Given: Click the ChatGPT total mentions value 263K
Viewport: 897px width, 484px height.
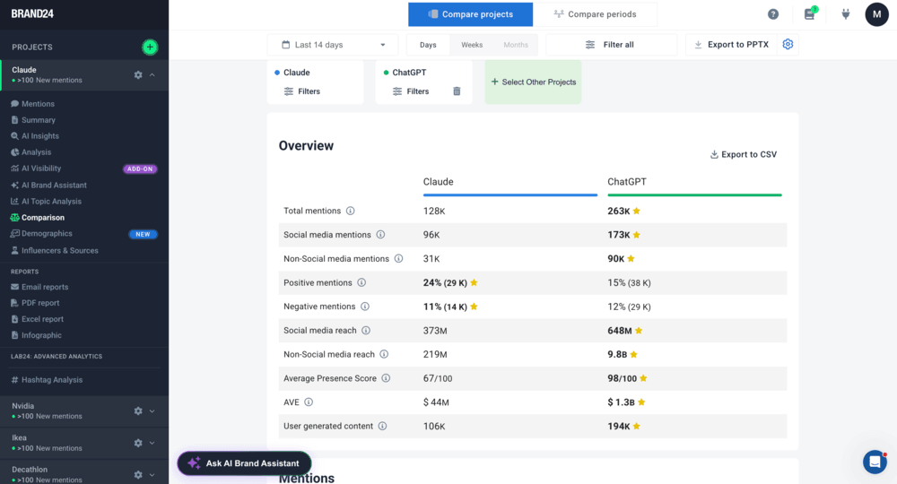Looking at the screenshot, I should [618, 211].
